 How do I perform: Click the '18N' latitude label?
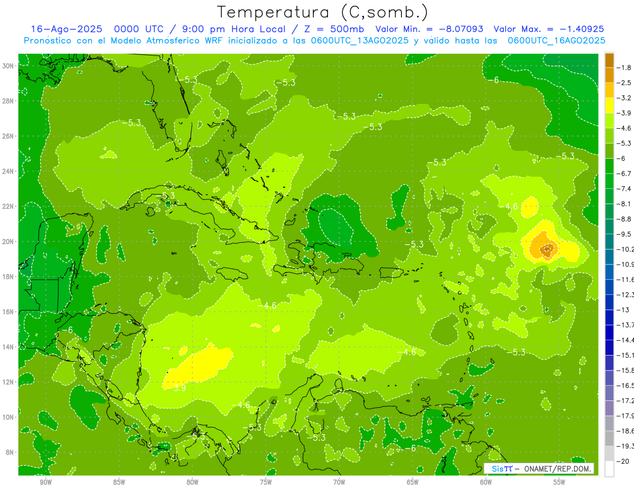pyautogui.click(x=8, y=276)
